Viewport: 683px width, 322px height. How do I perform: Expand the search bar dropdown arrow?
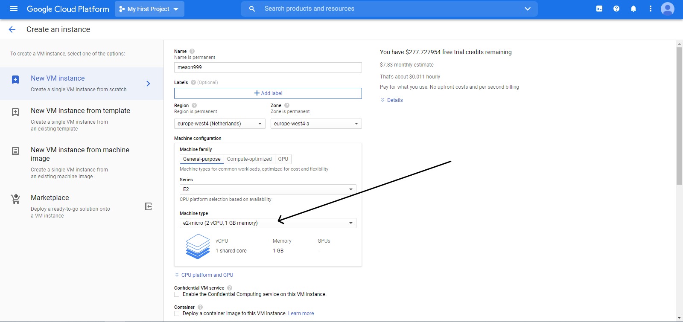click(528, 9)
